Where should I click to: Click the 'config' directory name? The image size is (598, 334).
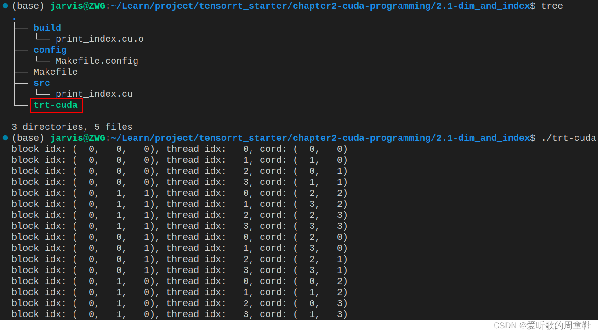click(50, 50)
